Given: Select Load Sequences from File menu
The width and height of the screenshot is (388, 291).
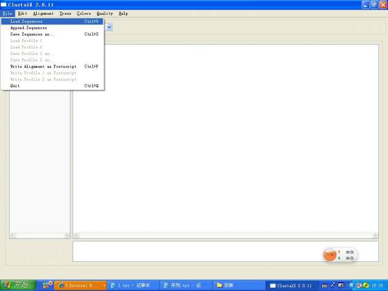Looking at the screenshot, I should click(x=52, y=21).
